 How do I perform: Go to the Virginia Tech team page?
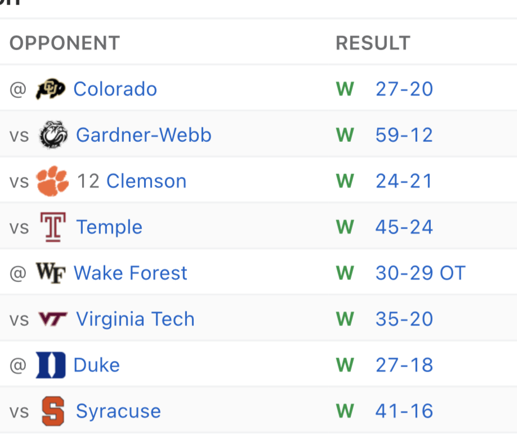[x=135, y=319]
